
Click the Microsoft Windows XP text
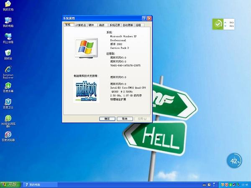(x=123, y=36)
